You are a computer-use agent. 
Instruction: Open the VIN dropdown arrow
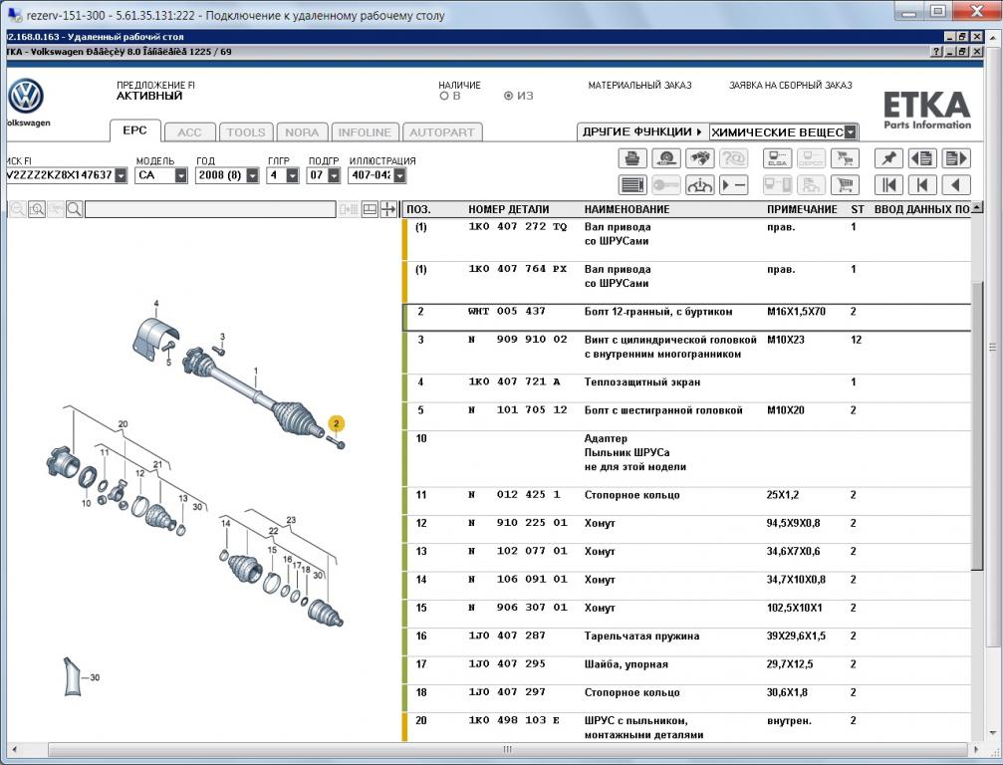click(121, 175)
